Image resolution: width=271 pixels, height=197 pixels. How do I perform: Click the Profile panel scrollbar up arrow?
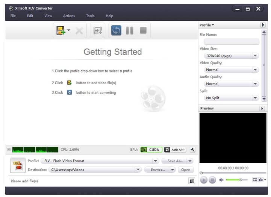[264, 32]
